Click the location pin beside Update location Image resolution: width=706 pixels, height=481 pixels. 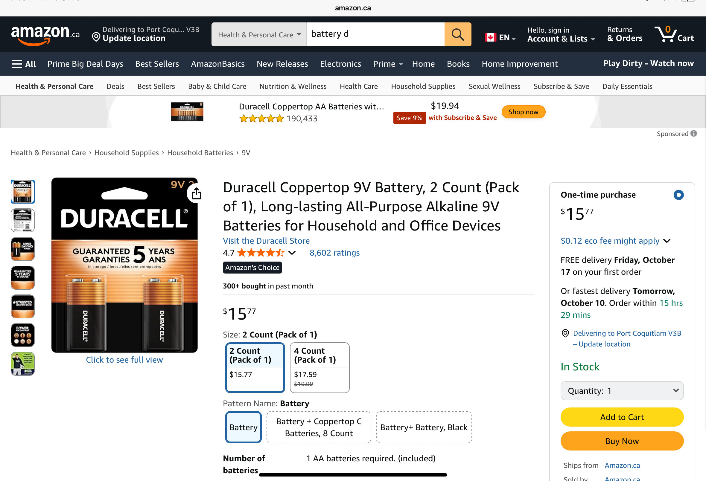pos(96,37)
